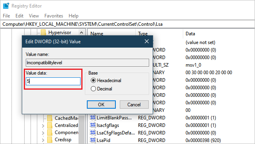
Task: Open the Favorites menu
Action: pos(54,16)
